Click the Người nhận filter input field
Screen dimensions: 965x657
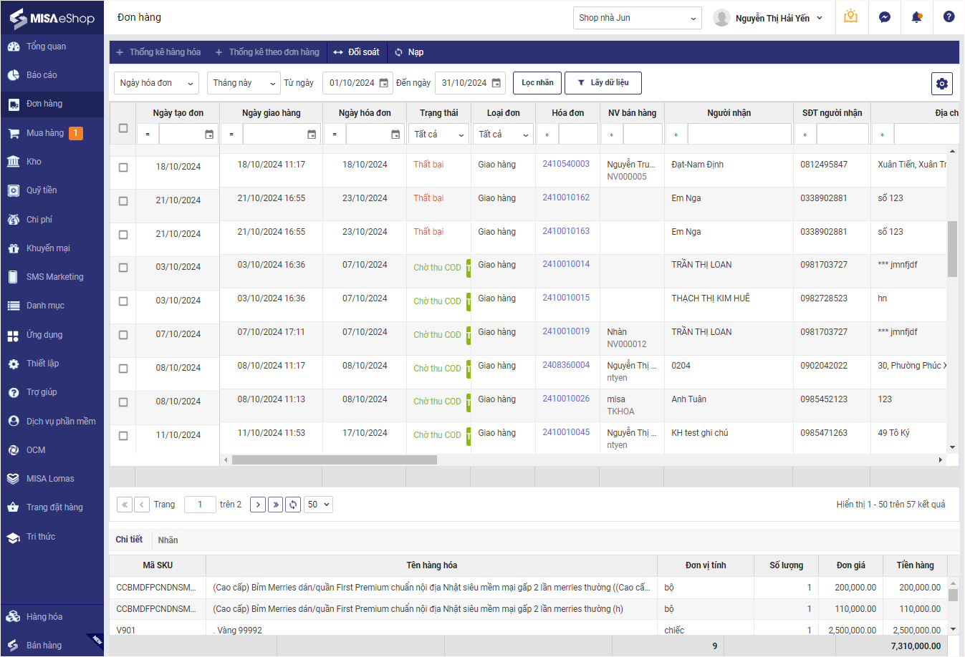tap(739, 135)
